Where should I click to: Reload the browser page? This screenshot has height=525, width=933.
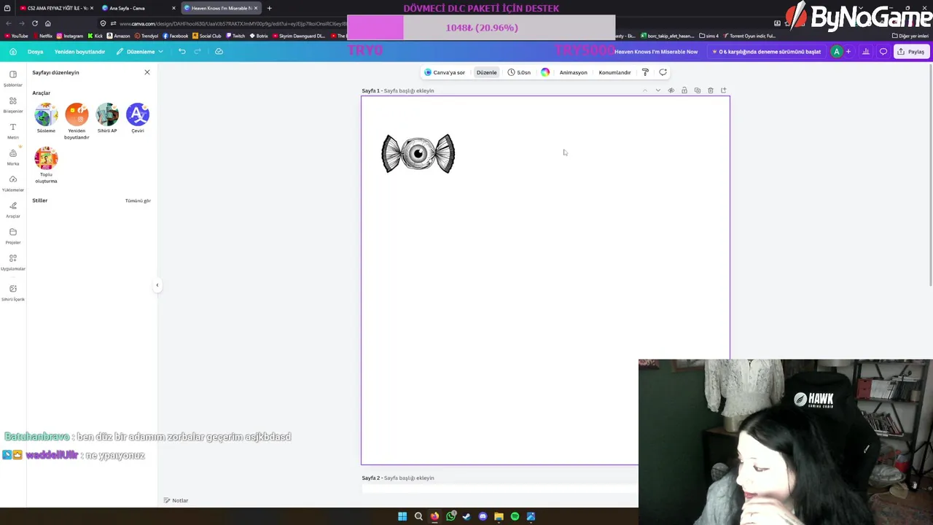point(34,23)
